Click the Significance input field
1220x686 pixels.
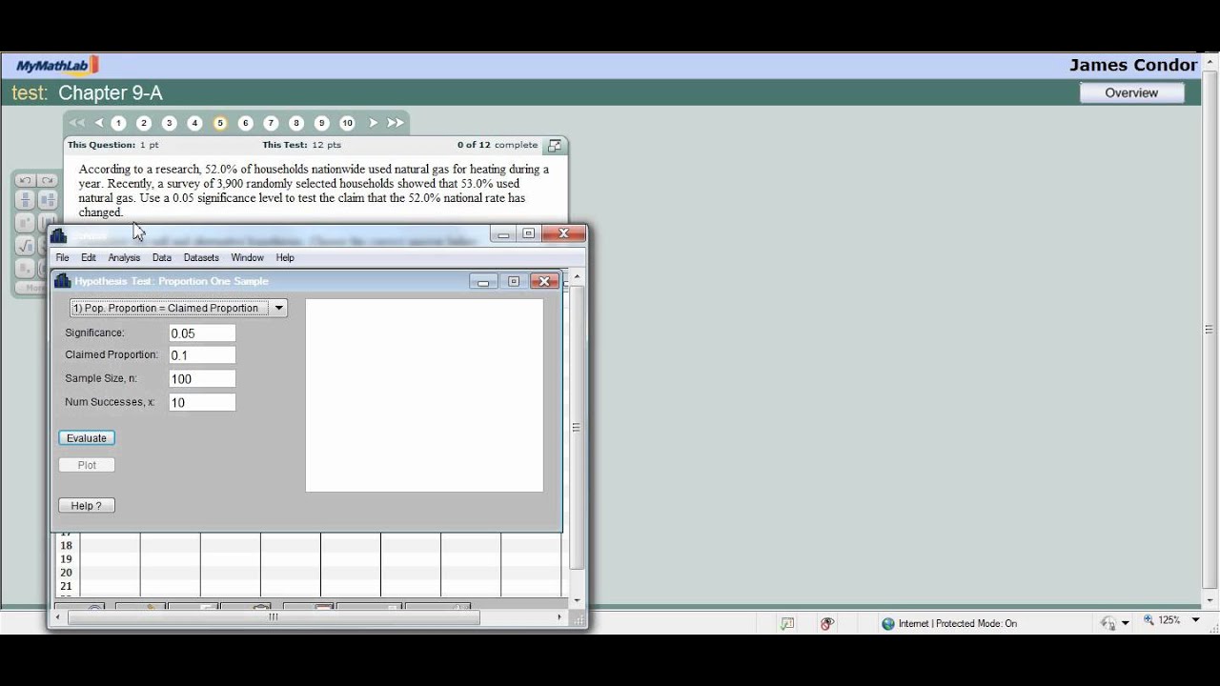(x=202, y=333)
